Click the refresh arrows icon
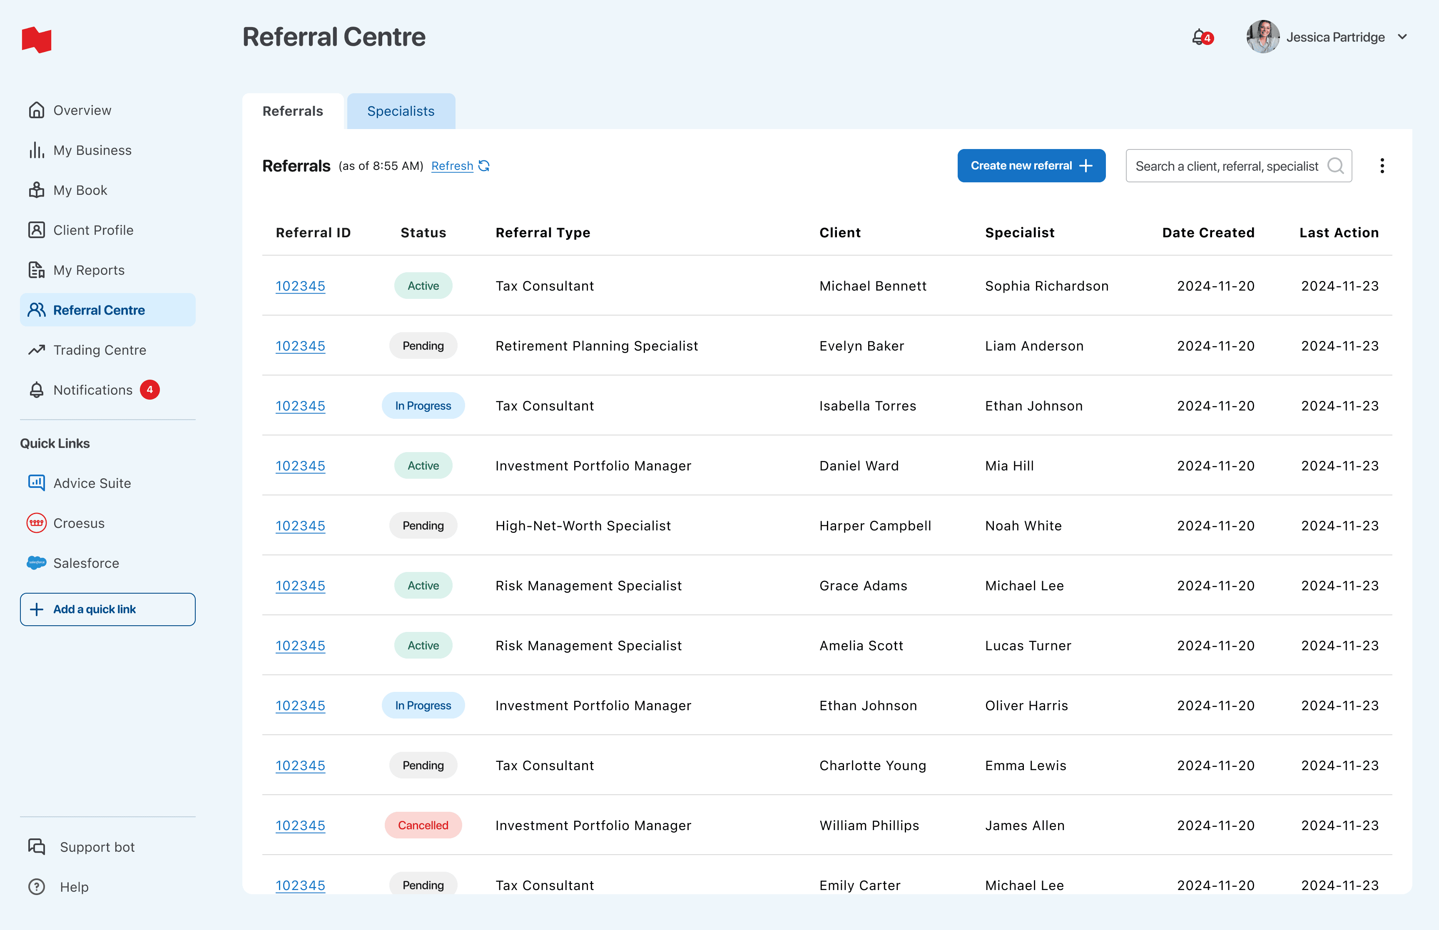 pyautogui.click(x=484, y=165)
